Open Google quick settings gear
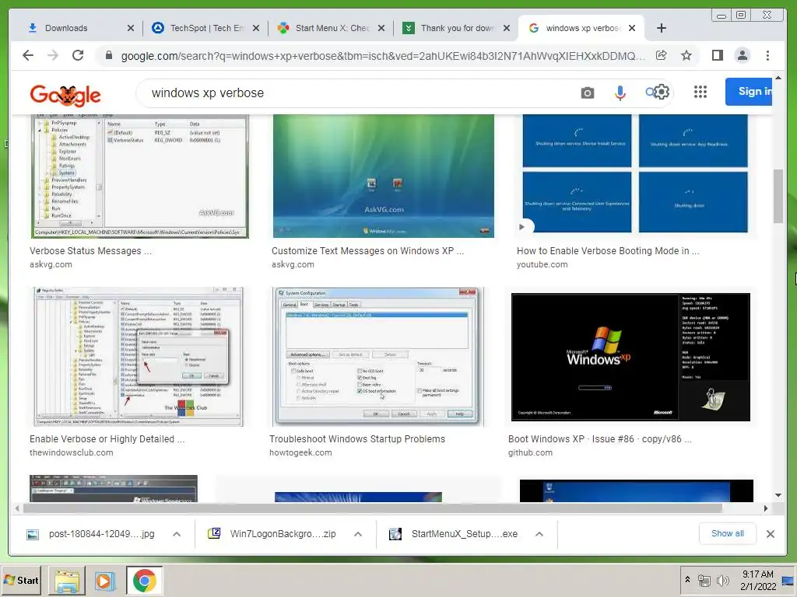 pyautogui.click(x=661, y=92)
